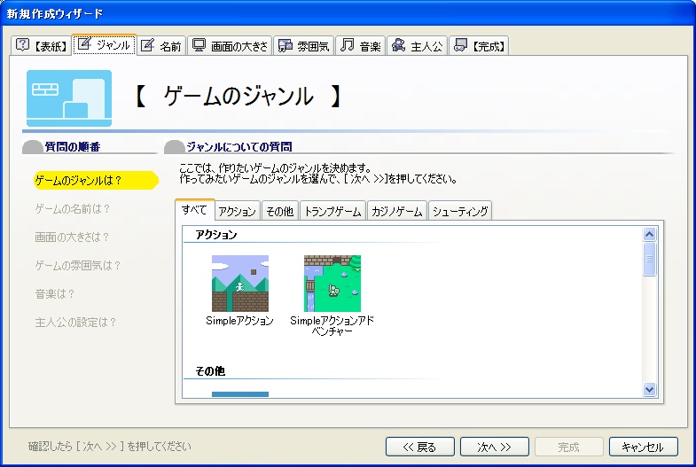Switch to the 名前 wizard tab
The width and height of the screenshot is (696, 467).
coord(160,46)
